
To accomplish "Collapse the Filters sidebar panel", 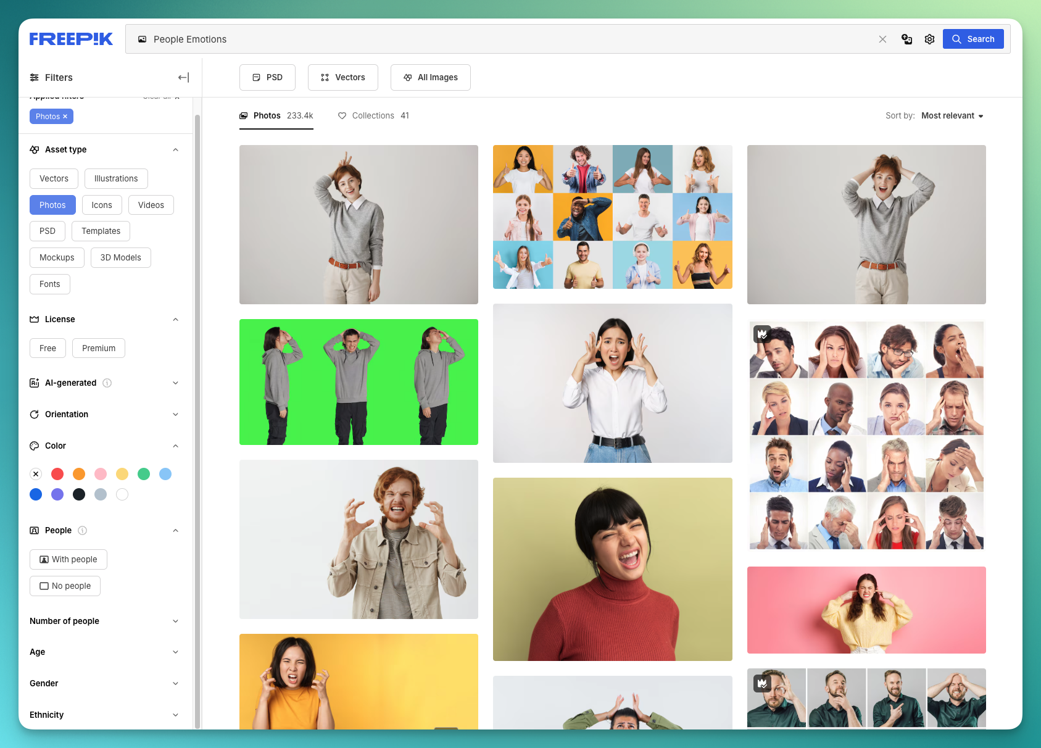I will pyautogui.click(x=183, y=77).
